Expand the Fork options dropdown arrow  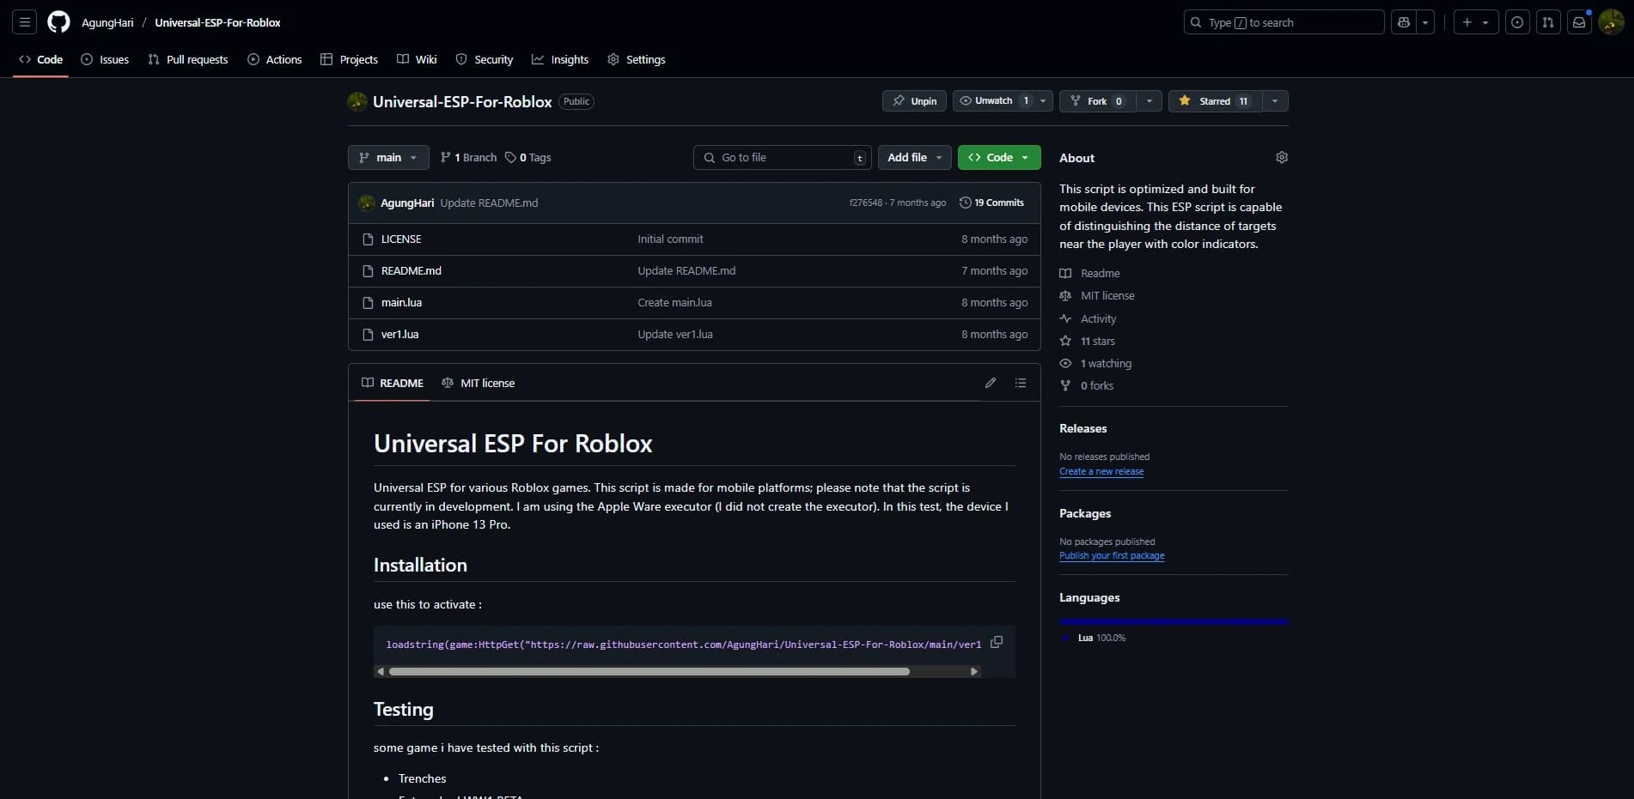[x=1149, y=101]
